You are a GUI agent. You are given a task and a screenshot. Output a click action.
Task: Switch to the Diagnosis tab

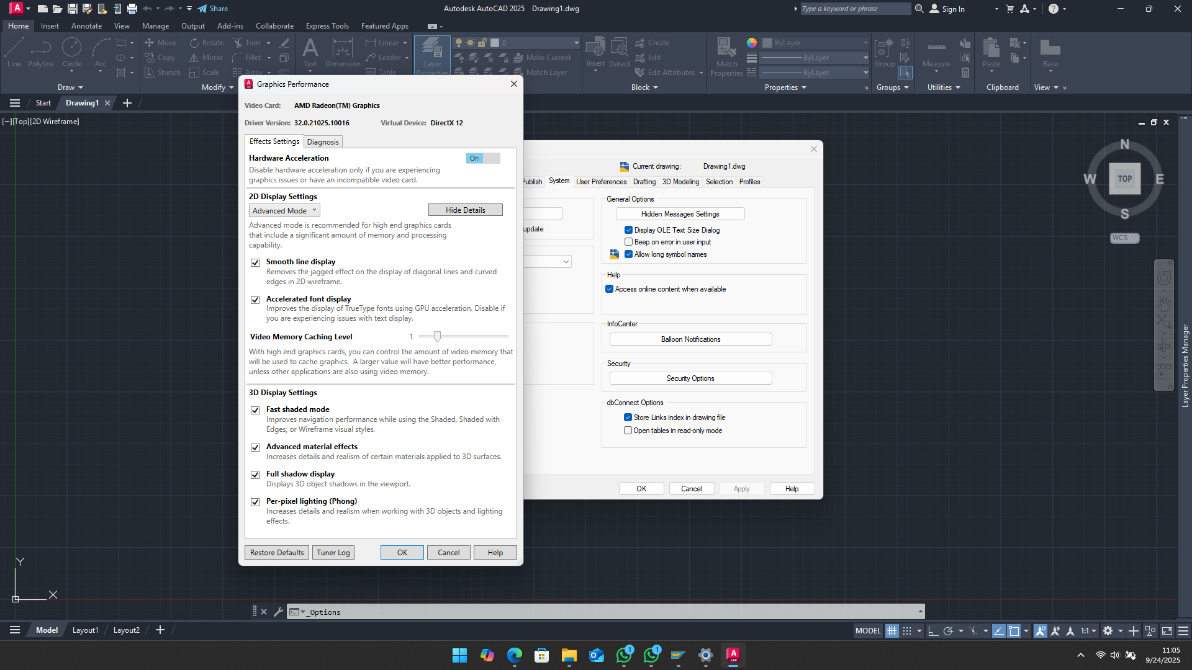(x=323, y=142)
